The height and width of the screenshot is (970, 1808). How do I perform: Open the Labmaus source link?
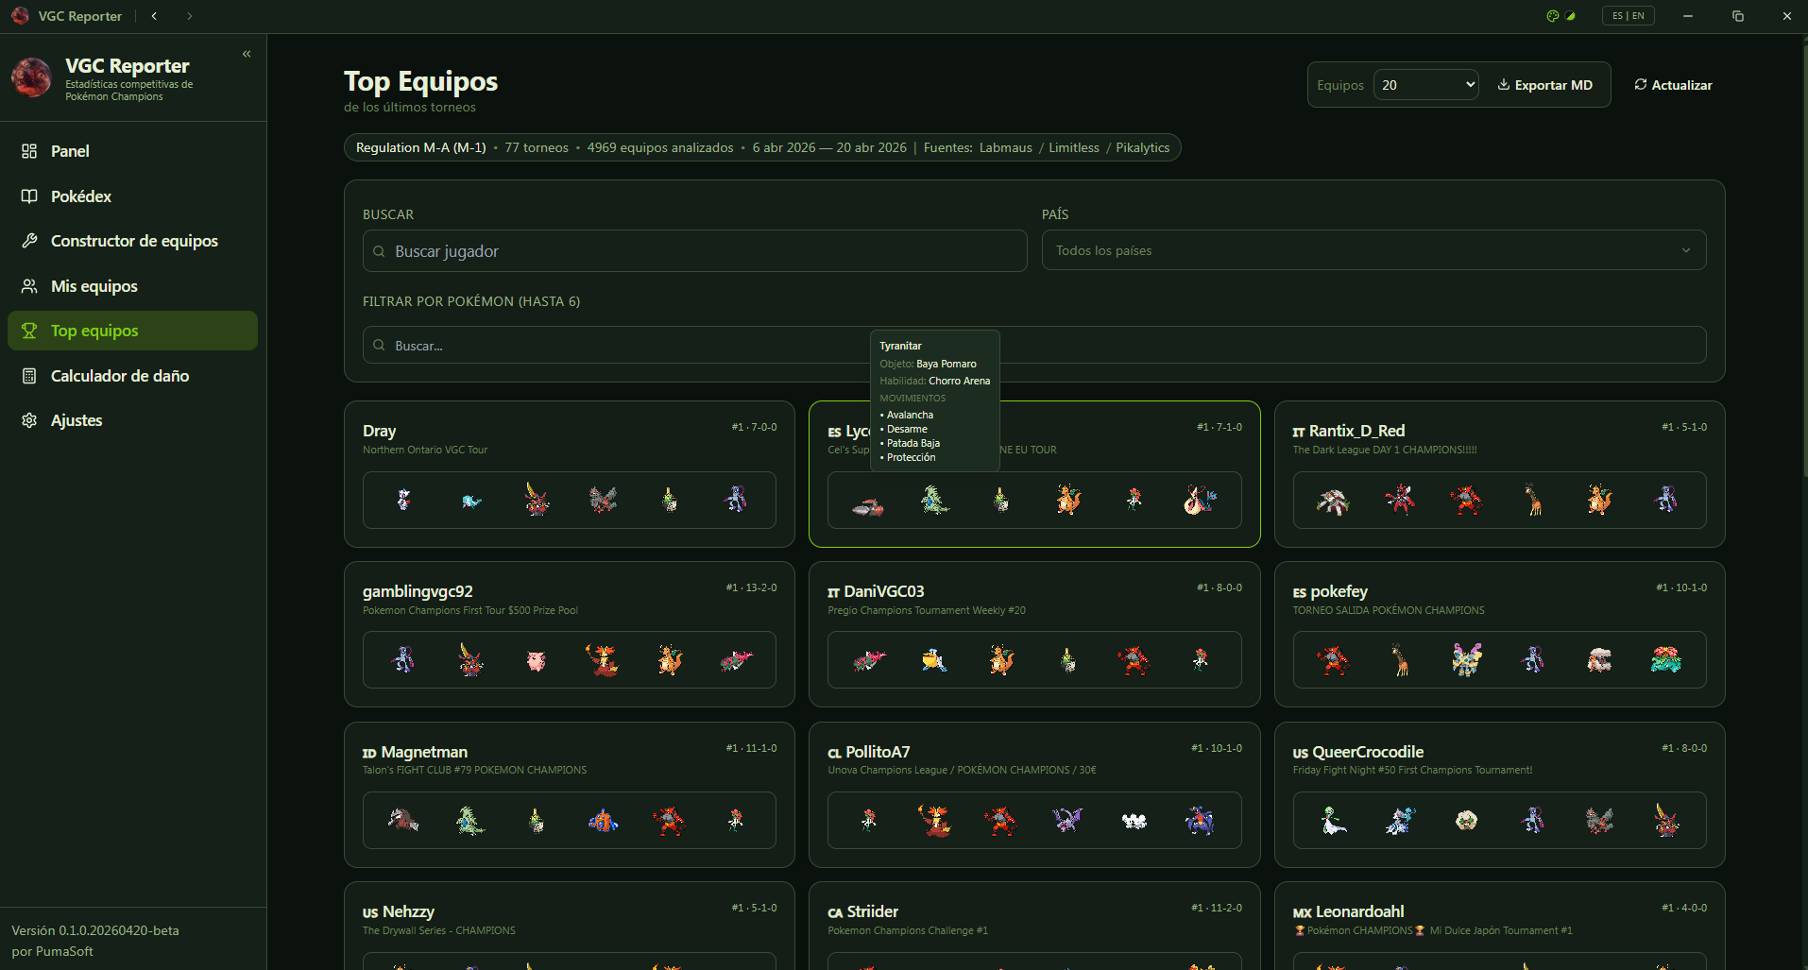tap(1005, 147)
